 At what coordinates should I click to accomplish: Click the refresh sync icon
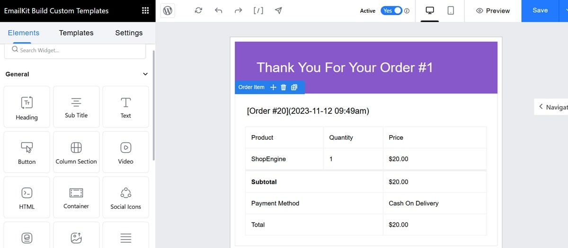pyautogui.click(x=198, y=10)
